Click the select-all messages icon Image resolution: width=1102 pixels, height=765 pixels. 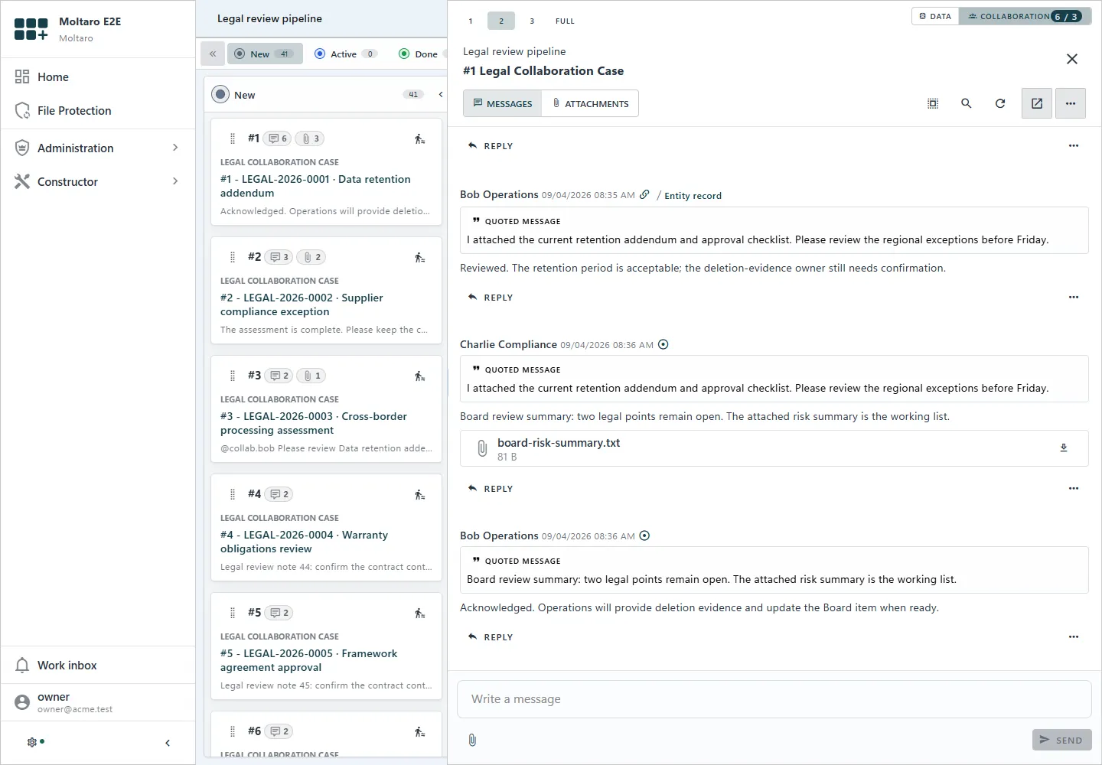[x=933, y=103]
